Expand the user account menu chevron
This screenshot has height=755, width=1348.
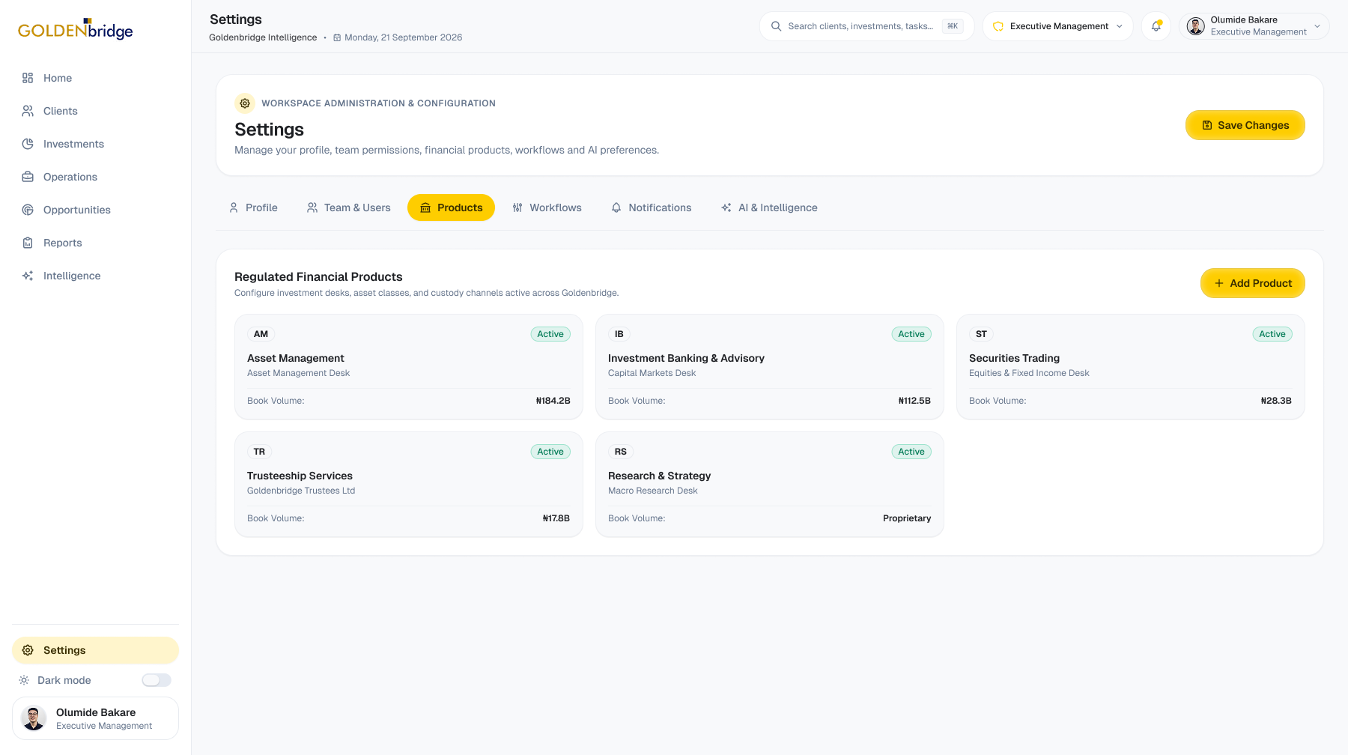pyautogui.click(x=1317, y=26)
